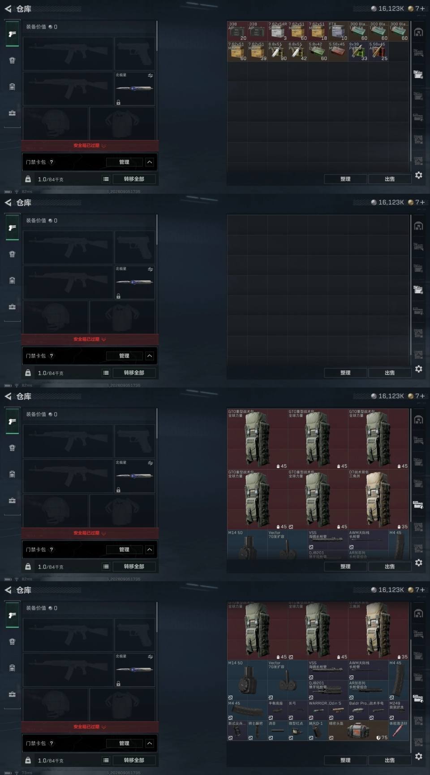
Task: Select 精密头盔 item with durability 75
Action: [x=358, y=730]
